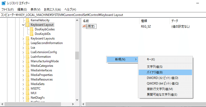Expand the MSDTC tree node
This screenshot has width=206, height=107.
tap(23, 89)
